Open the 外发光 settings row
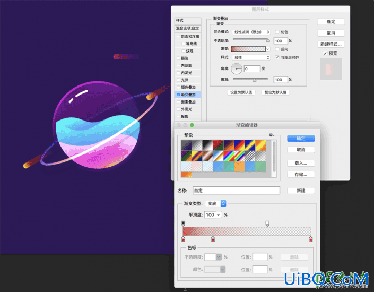The height and width of the screenshot is (292, 374). 188,109
